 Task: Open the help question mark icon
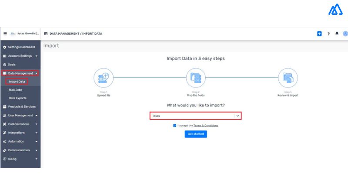[x=328, y=34]
